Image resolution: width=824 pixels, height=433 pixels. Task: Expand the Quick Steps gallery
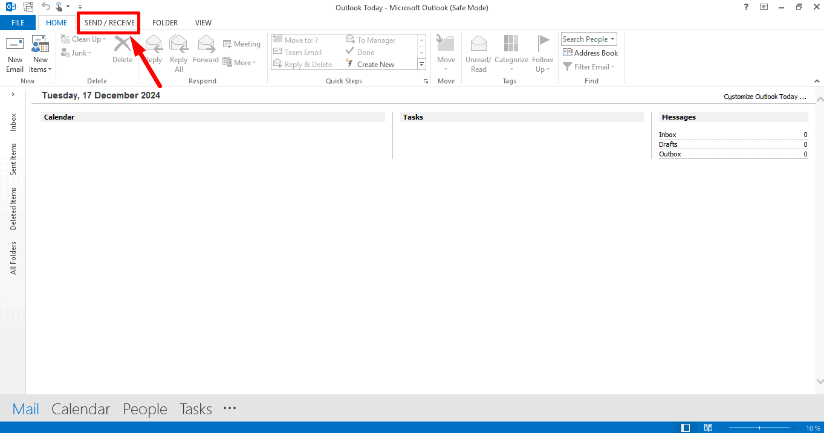pos(421,64)
